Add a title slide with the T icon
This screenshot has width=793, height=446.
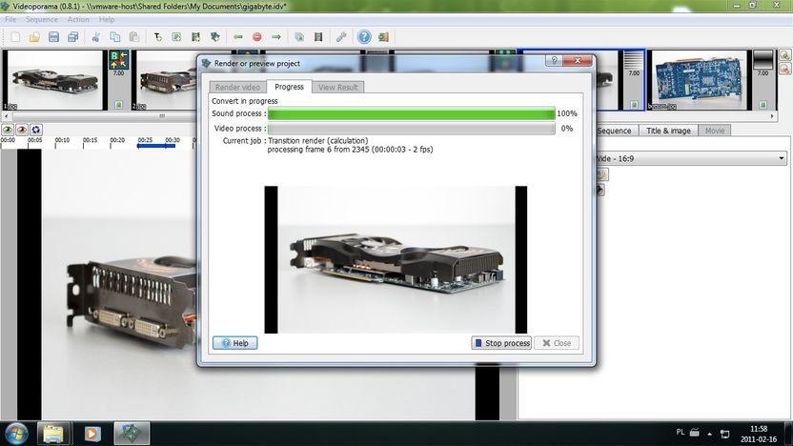click(x=157, y=37)
